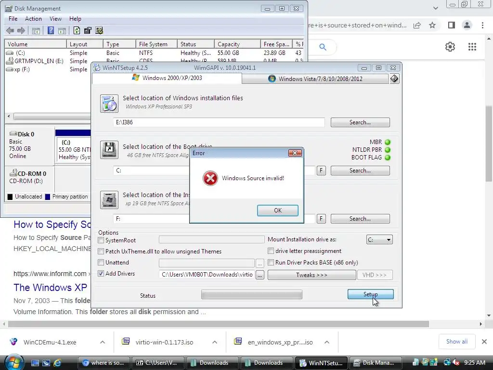Enable Patch UxTheme.dll checkbox
493x370 pixels.
coord(101,251)
